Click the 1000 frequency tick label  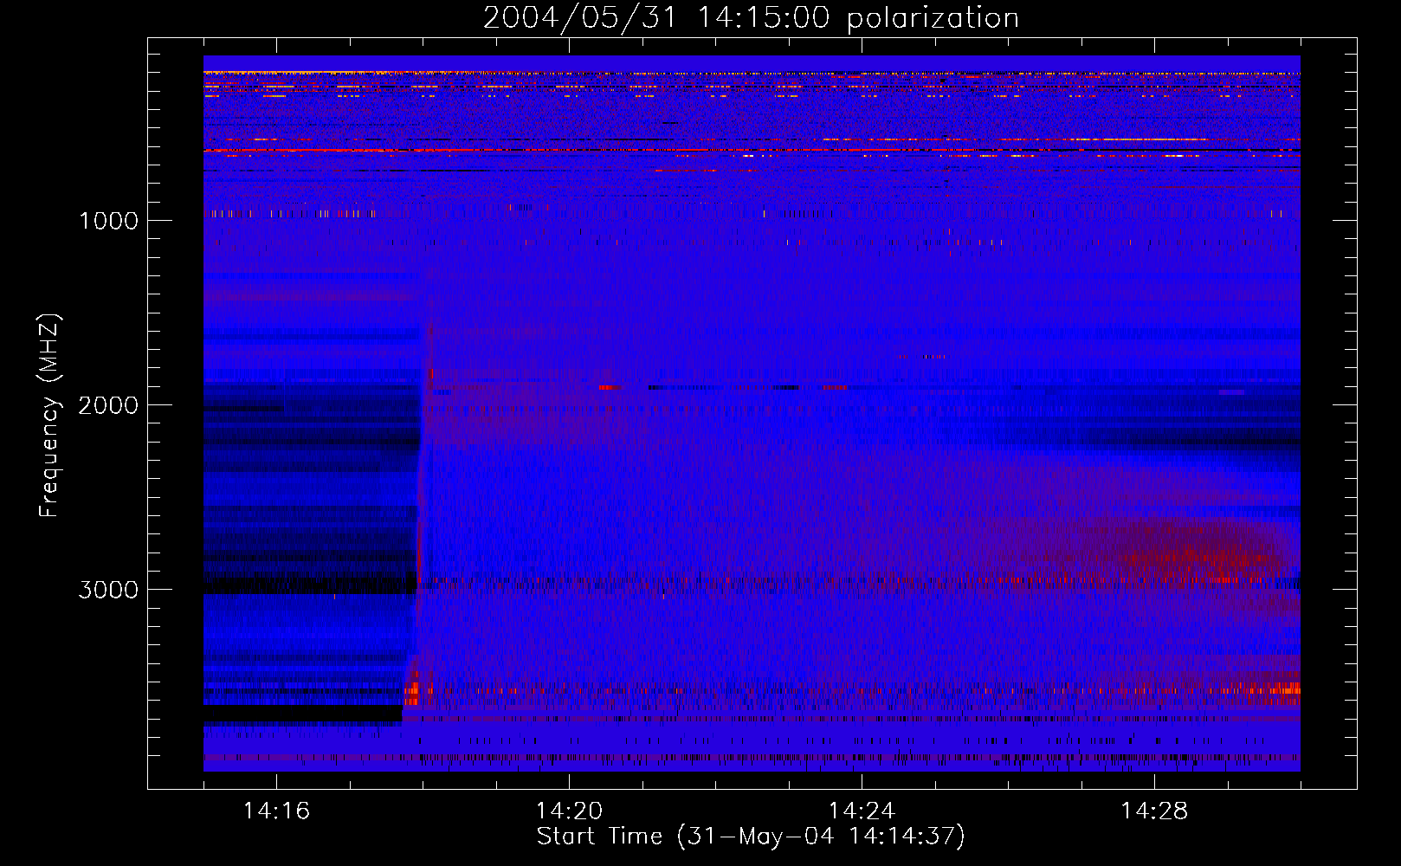[x=108, y=221]
